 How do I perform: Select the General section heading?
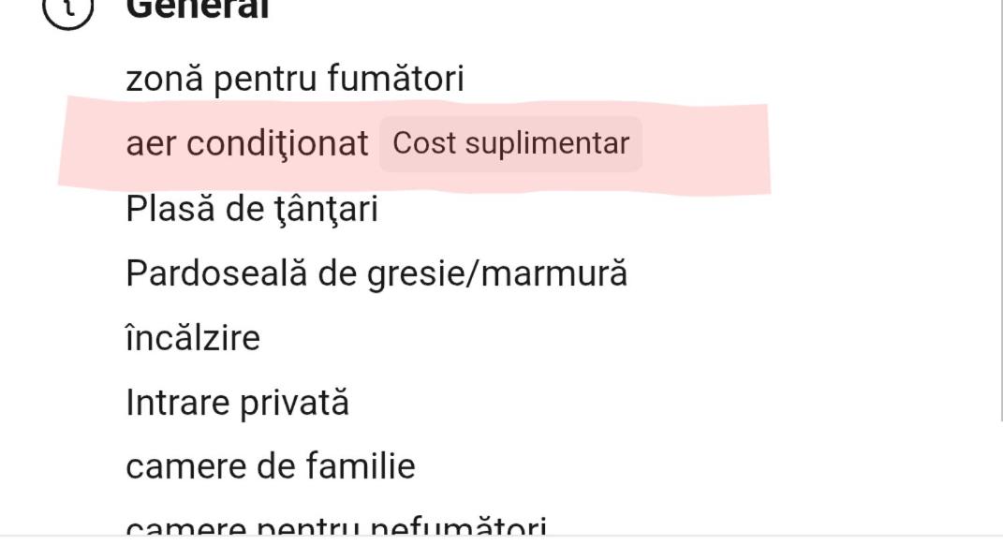pos(198,9)
